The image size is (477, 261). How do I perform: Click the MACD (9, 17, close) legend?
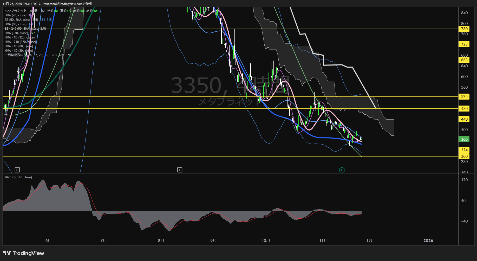(18, 177)
